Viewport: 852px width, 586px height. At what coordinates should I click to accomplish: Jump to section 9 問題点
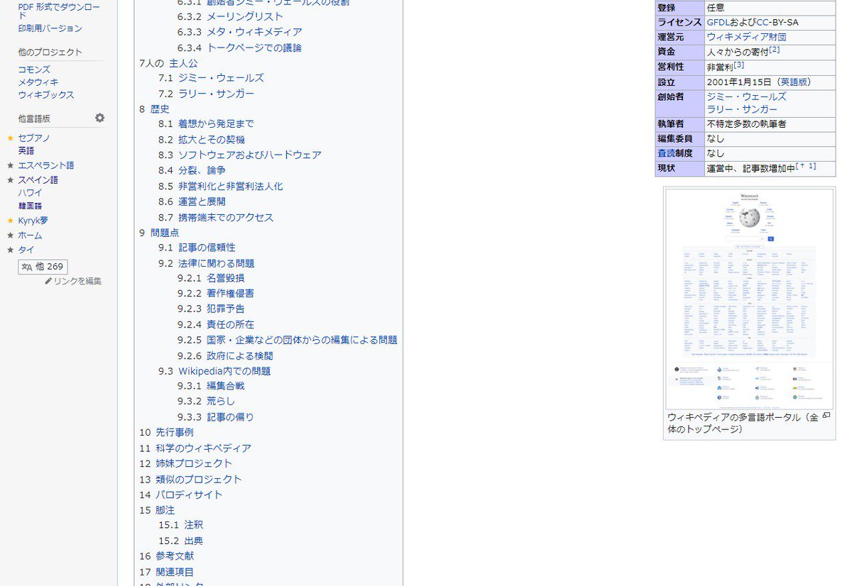point(159,233)
